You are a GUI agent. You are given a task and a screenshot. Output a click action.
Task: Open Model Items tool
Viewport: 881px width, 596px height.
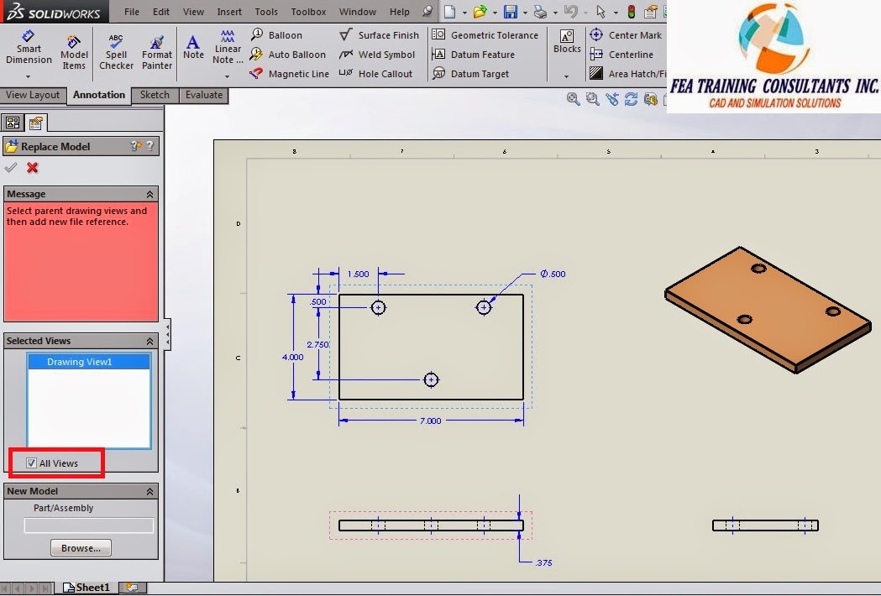click(x=74, y=52)
